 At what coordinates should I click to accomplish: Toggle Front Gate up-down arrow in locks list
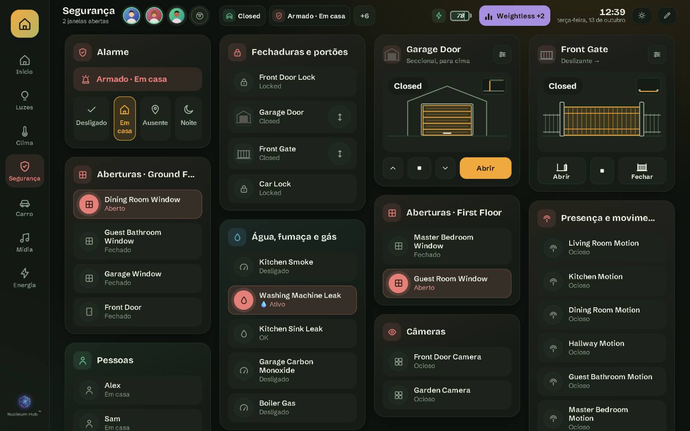point(340,153)
